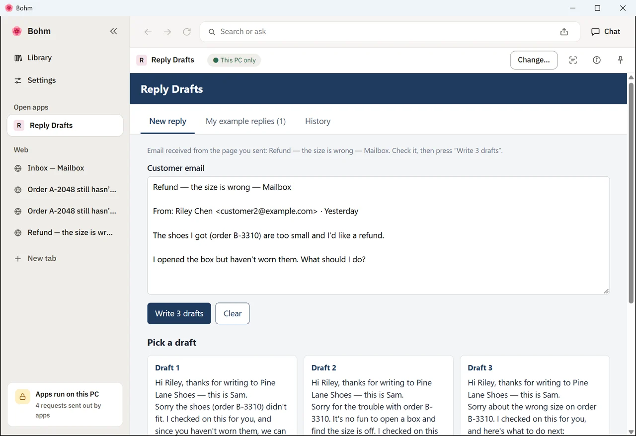Screen dimensions: 636x436
Task: Click the "Pick a draft" heading
Action: 172,343
